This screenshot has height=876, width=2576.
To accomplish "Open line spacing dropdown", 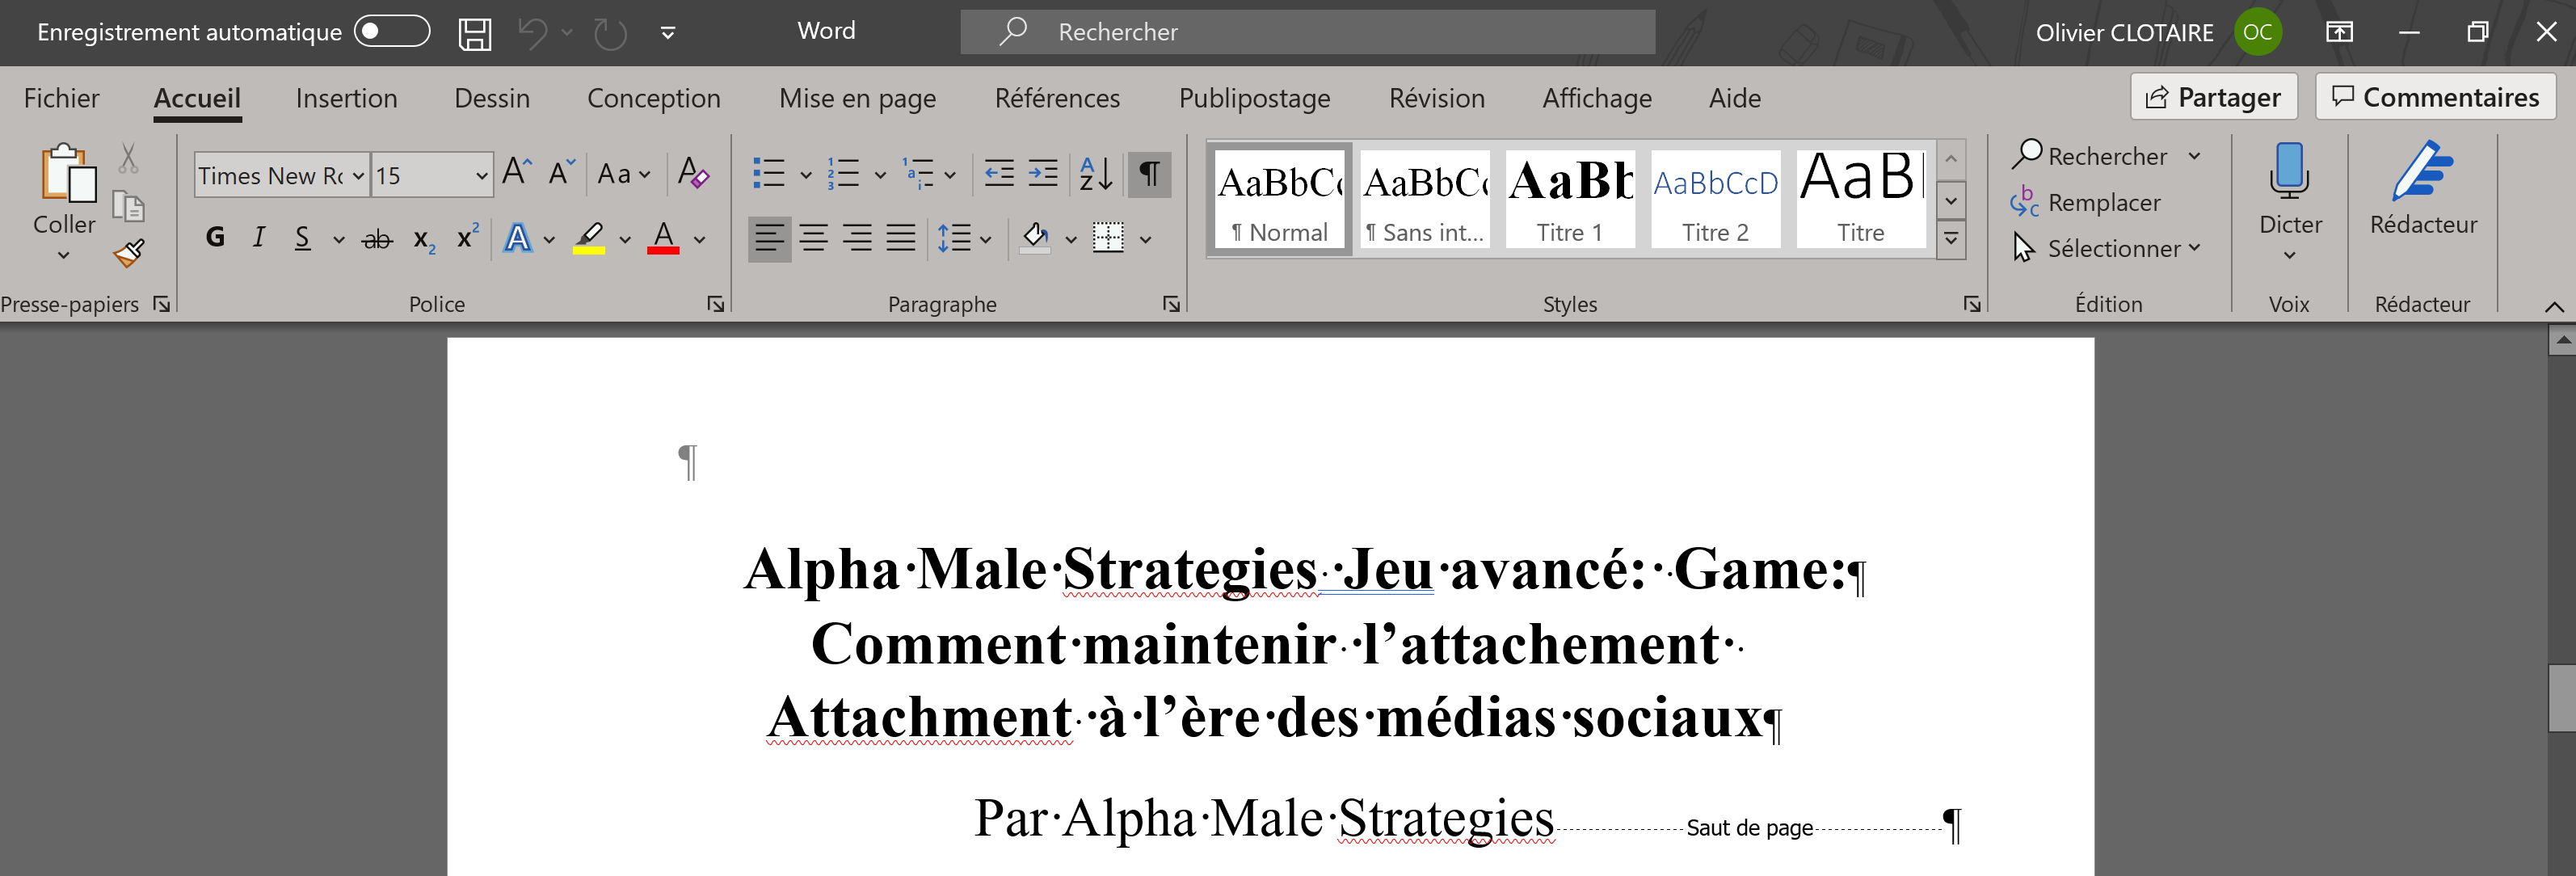I will click(964, 238).
